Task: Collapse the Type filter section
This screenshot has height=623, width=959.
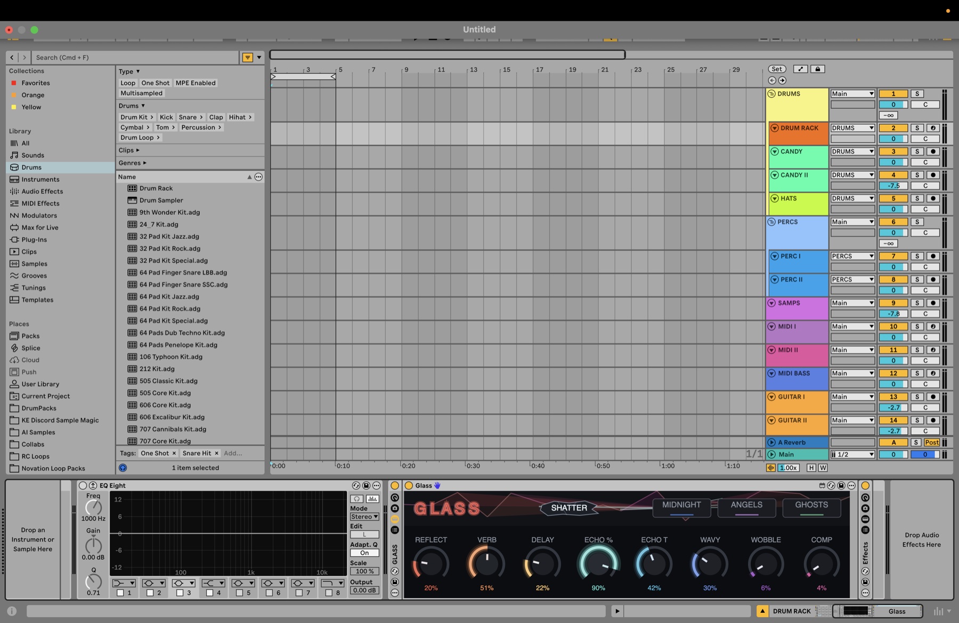Action: [129, 71]
